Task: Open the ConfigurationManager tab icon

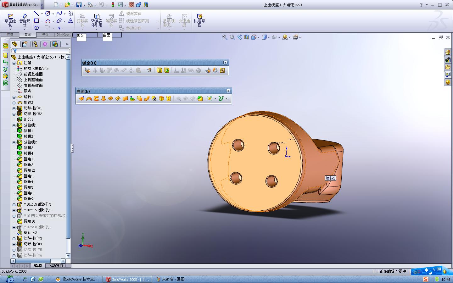Action: click(35, 44)
